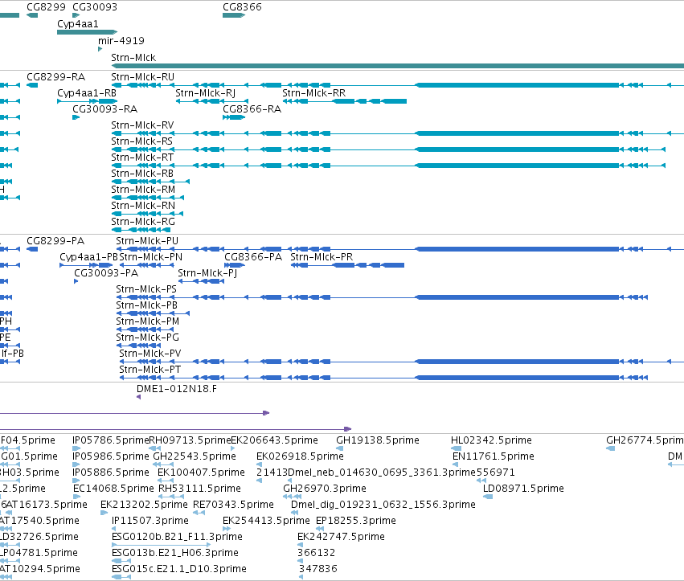The width and height of the screenshot is (684, 581).
Task: Click the DME1-012N18.F feature label
Action: coord(177,389)
